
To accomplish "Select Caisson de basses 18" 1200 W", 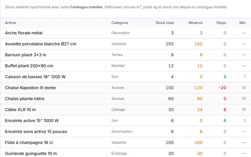I will tap(36, 77).
